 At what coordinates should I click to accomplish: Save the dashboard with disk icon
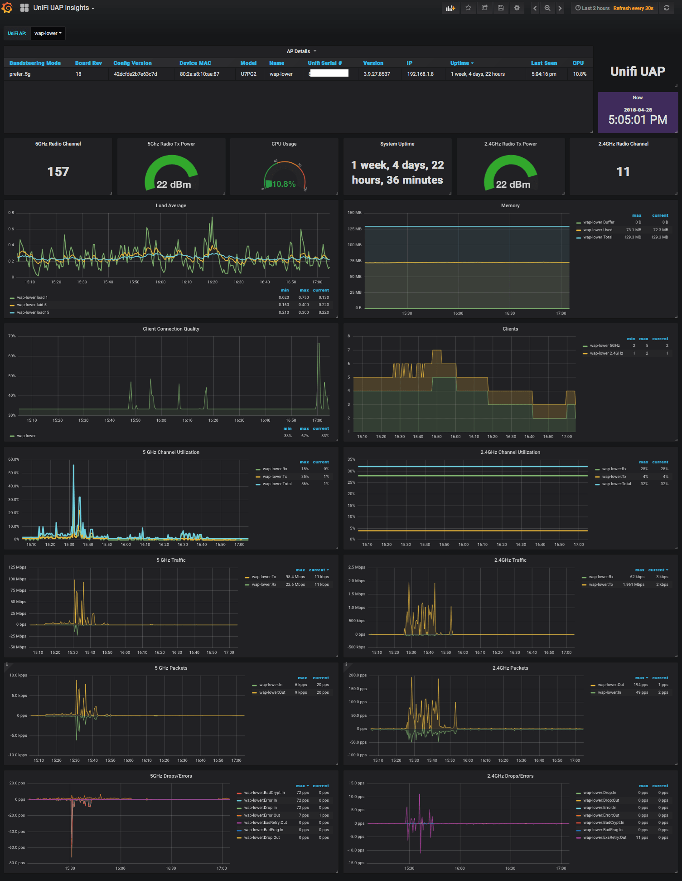[501, 8]
